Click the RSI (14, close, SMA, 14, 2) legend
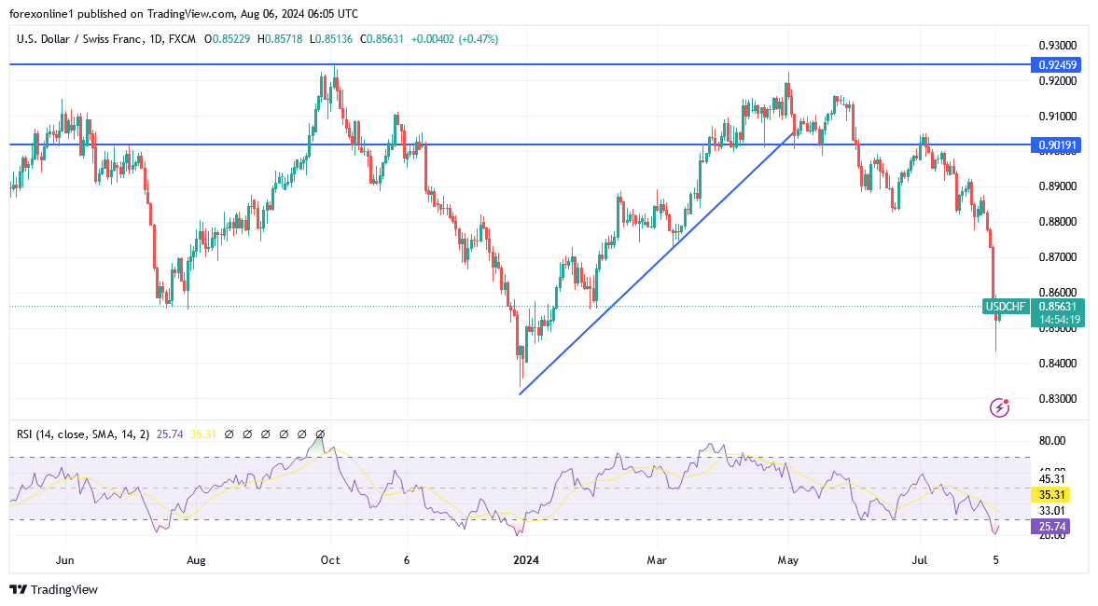 click(x=83, y=434)
